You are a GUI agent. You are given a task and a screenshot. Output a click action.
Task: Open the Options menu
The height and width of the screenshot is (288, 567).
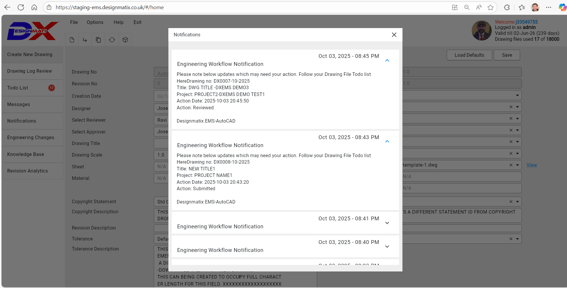[x=95, y=22]
